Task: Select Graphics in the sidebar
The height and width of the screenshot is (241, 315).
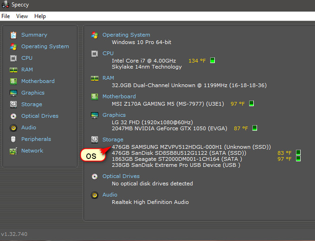Action: 33,93
